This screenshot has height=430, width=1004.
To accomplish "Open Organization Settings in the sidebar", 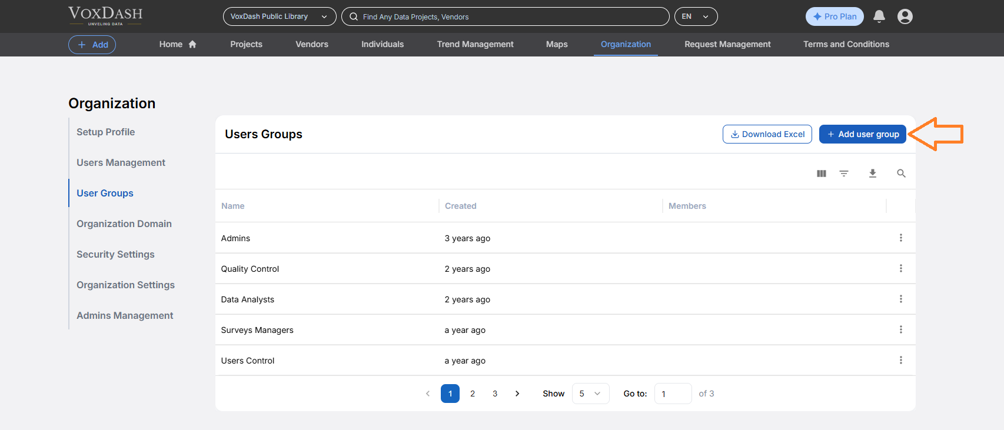I will click(125, 285).
